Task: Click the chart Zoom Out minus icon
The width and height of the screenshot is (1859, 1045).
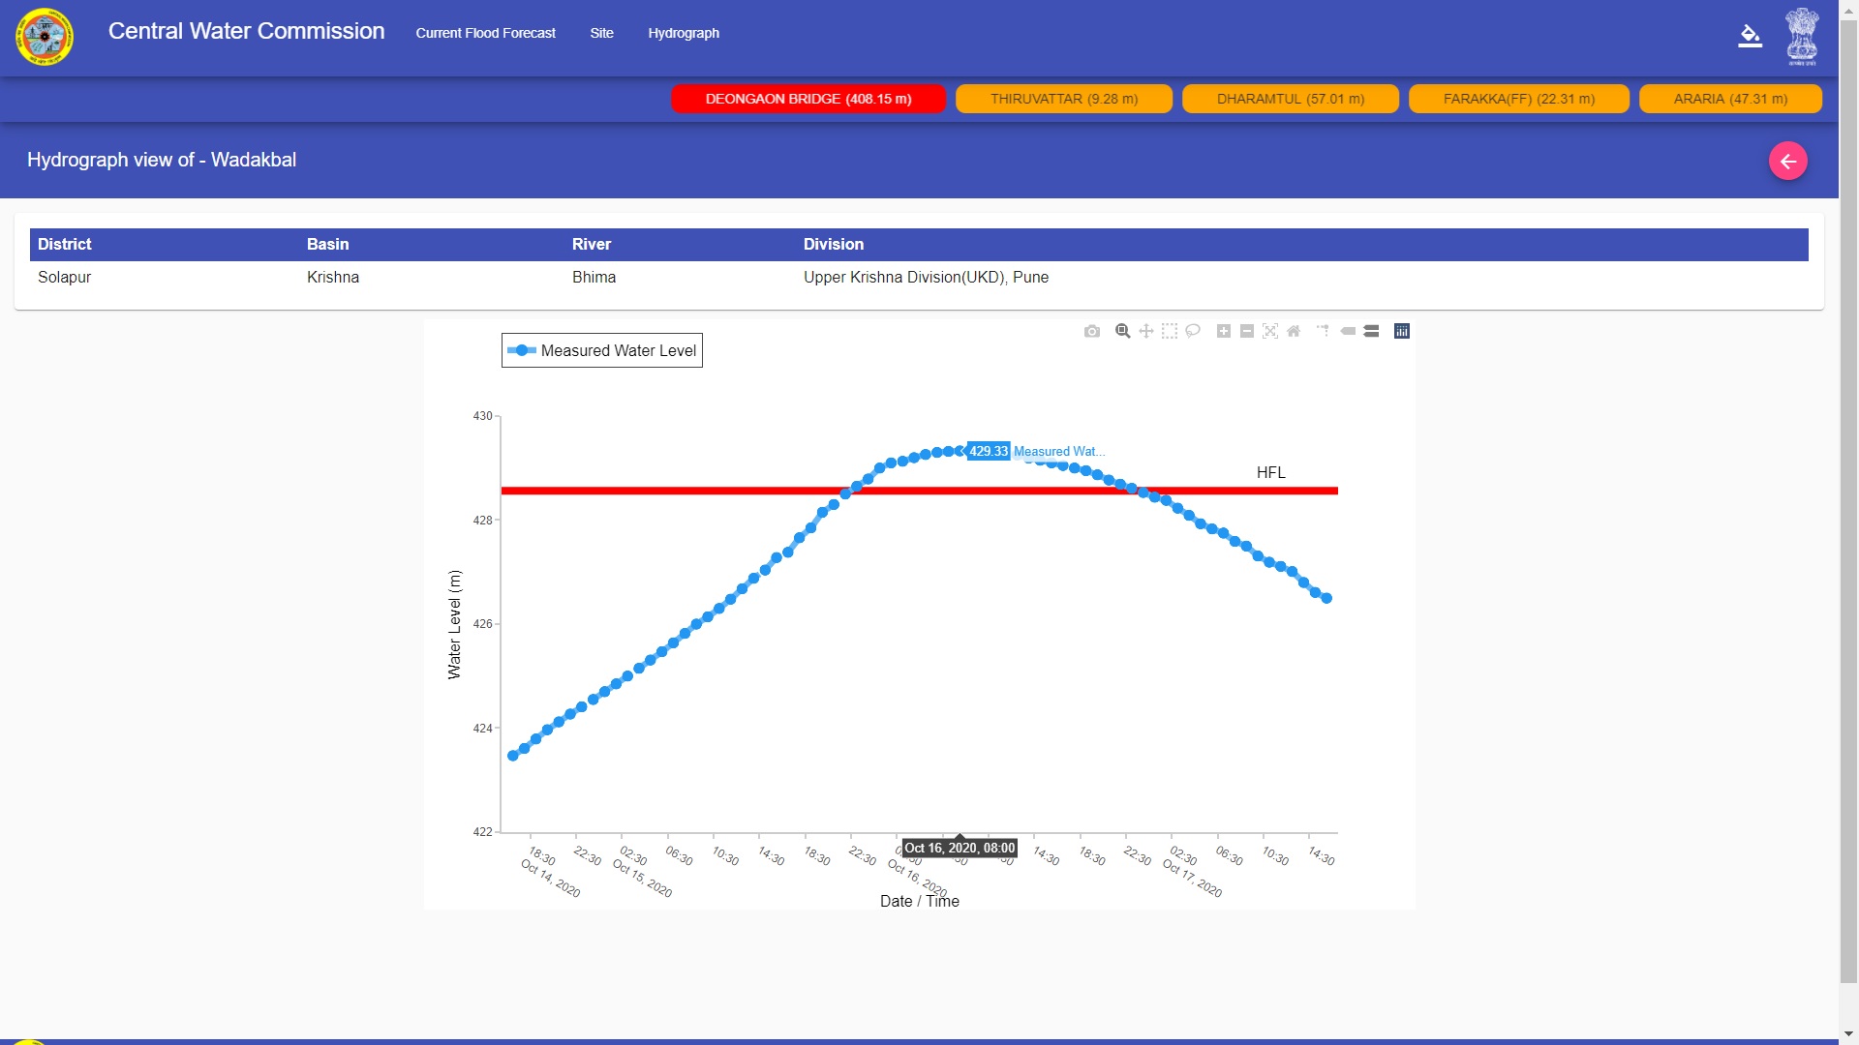Action: pos(1247,331)
